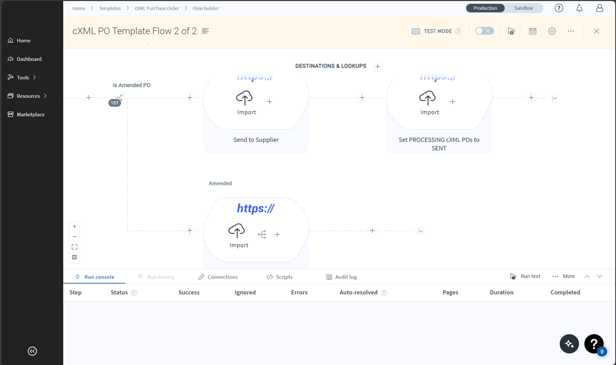Switch to the Connections tab
616x365 pixels.
(218, 277)
